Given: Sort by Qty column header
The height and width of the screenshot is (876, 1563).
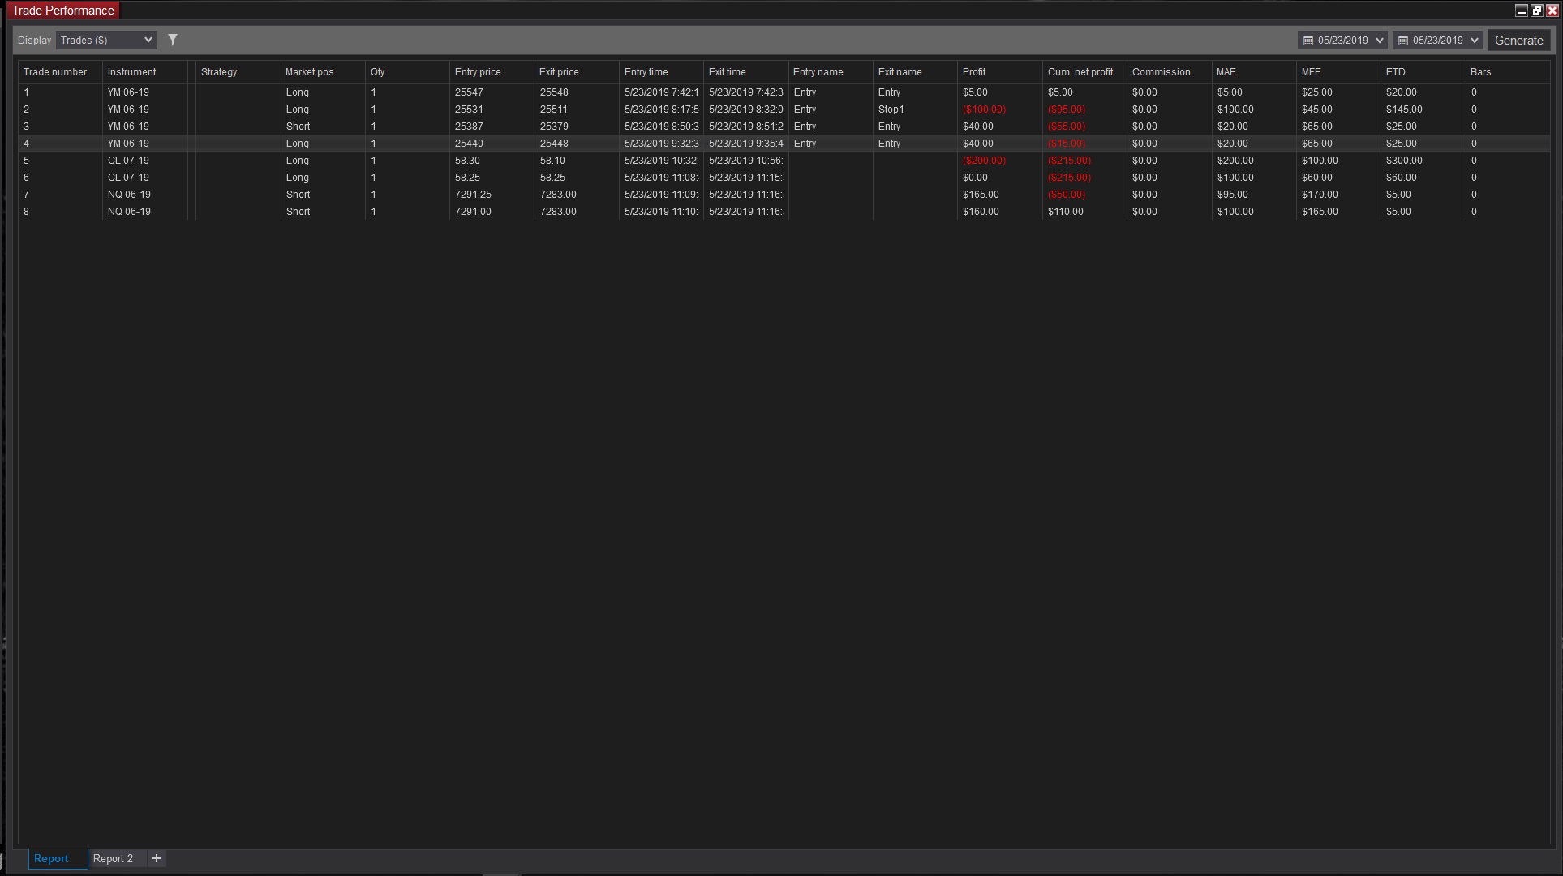Looking at the screenshot, I should click(x=407, y=72).
